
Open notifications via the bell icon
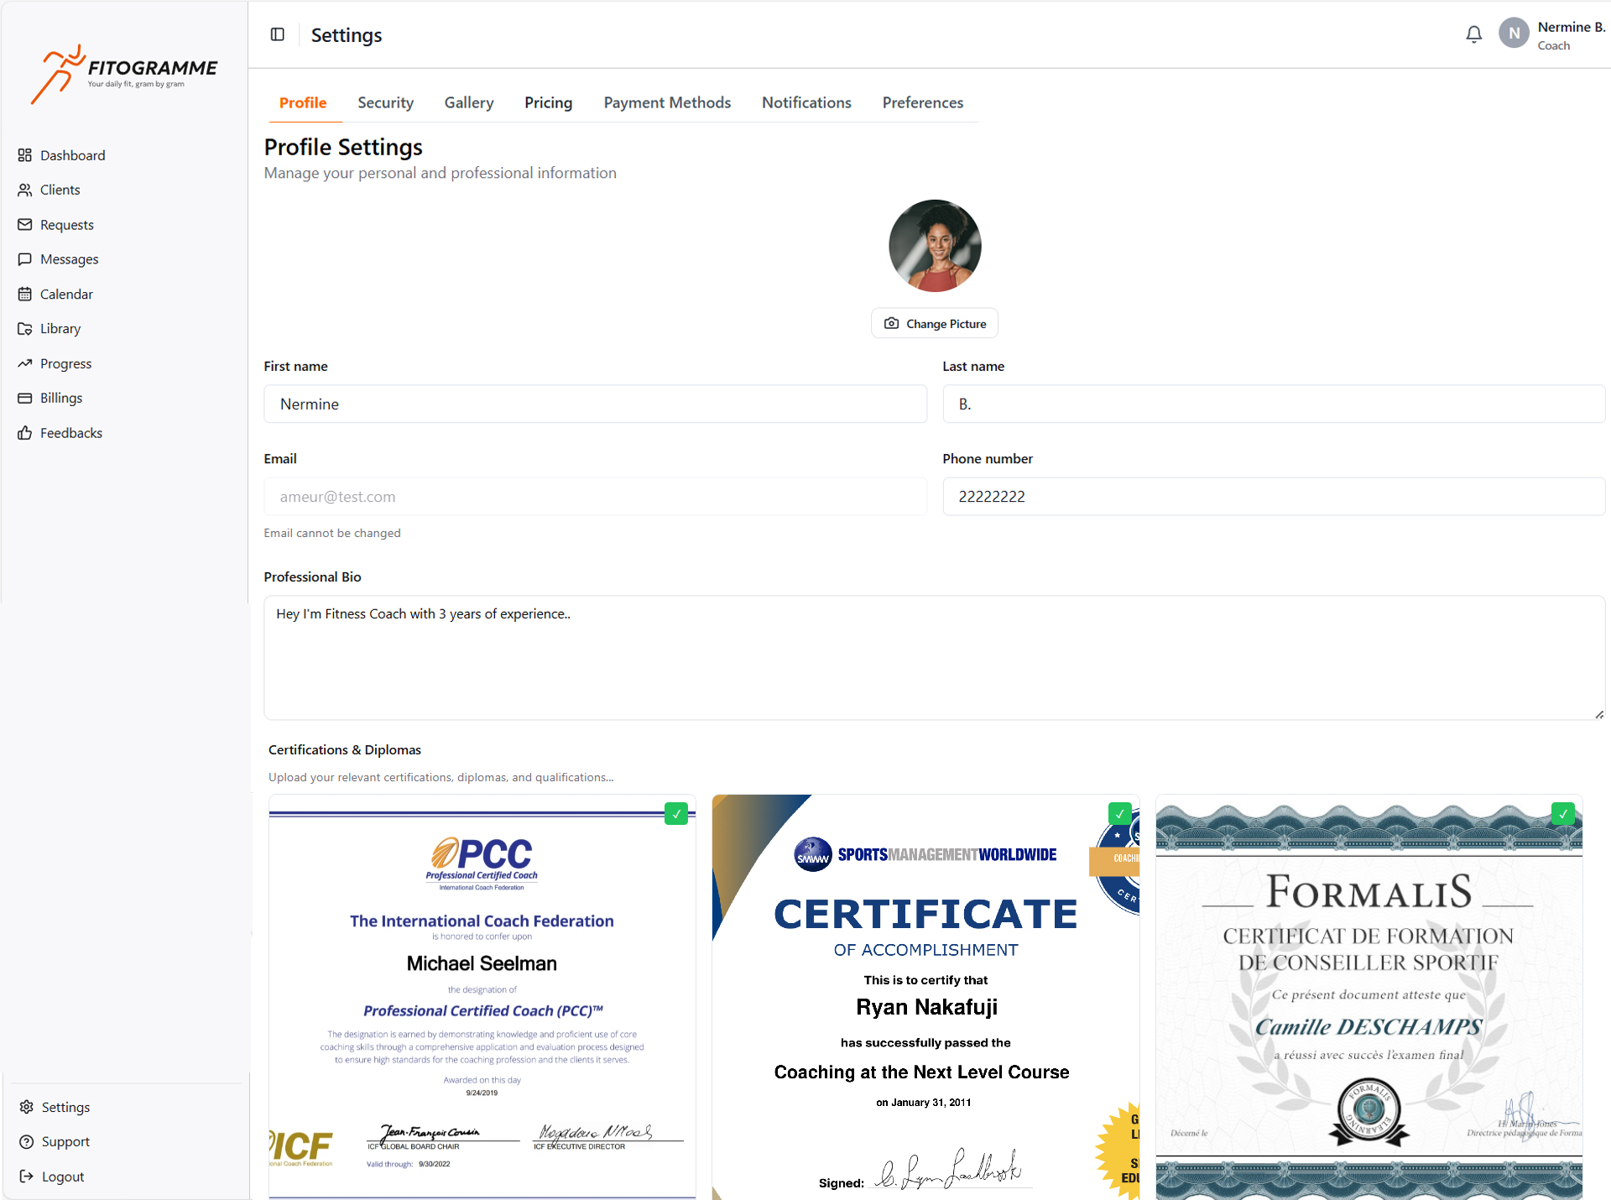(1474, 34)
